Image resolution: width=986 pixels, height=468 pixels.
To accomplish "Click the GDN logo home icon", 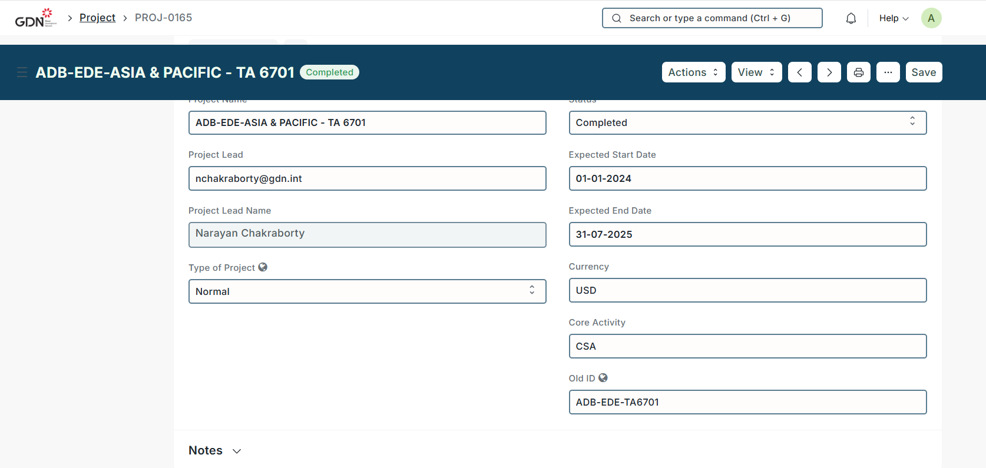I will (x=35, y=18).
